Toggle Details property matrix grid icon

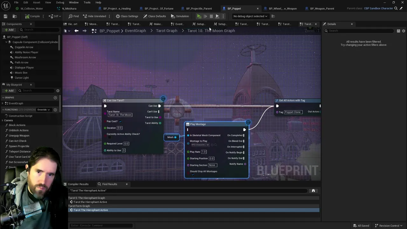tap(398, 31)
